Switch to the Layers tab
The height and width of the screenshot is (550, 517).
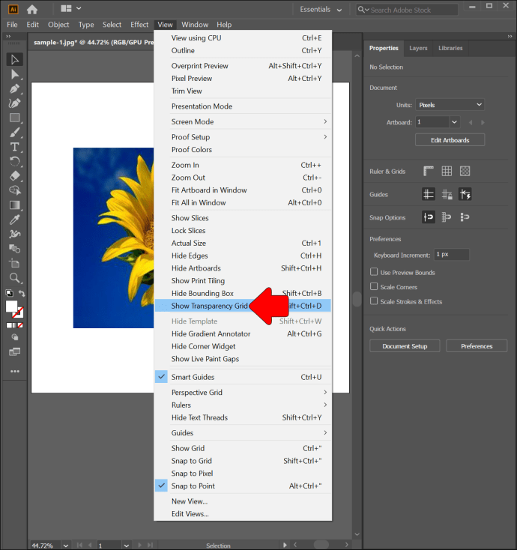pyautogui.click(x=418, y=48)
